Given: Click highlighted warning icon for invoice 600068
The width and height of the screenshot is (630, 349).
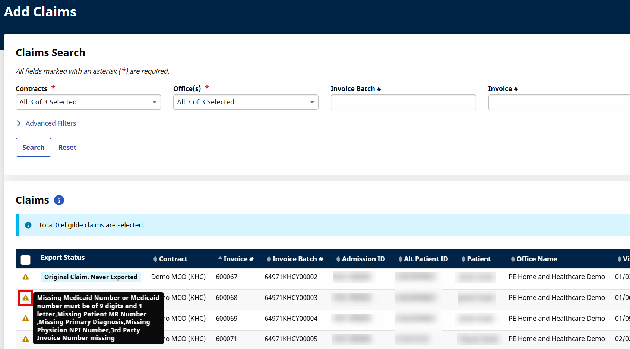Looking at the screenshot, I should pos(26,298).
